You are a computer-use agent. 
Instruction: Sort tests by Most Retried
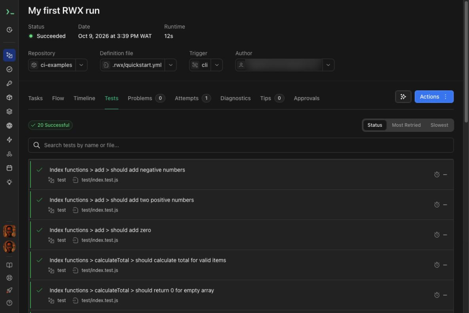tap(406, 125)
